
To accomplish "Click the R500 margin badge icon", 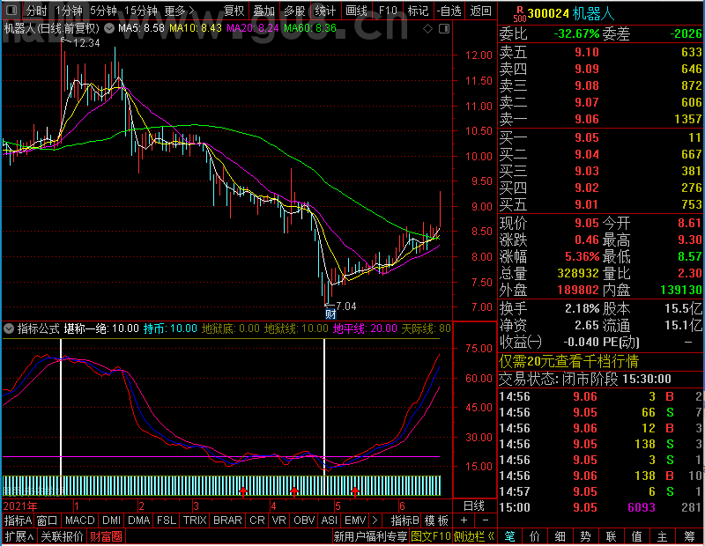I will pos(520,14).
